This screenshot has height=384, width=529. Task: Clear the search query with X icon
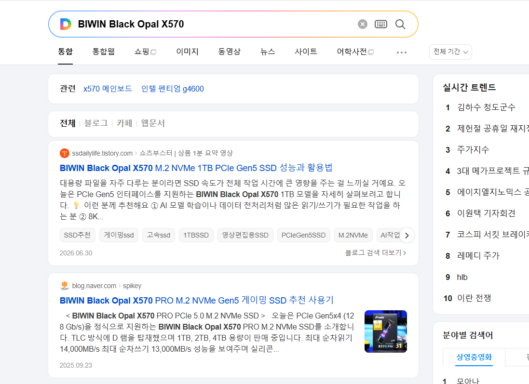pos(362,24)
